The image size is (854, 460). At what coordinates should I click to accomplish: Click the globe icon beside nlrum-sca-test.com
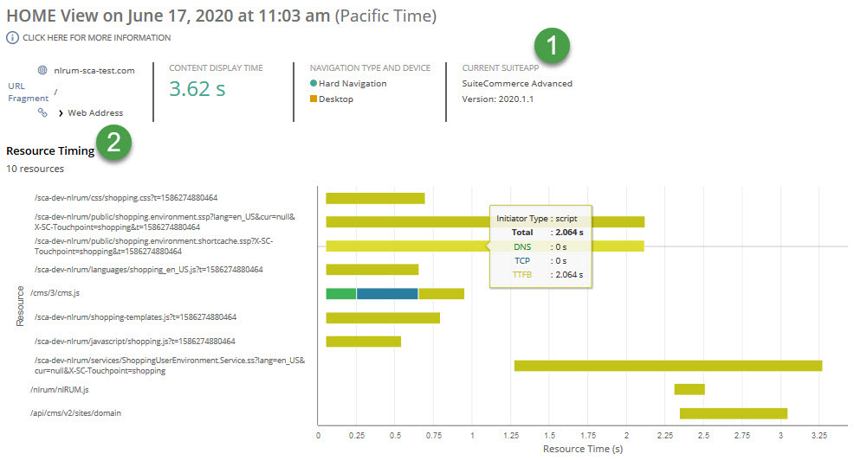(x=42, y=70)
